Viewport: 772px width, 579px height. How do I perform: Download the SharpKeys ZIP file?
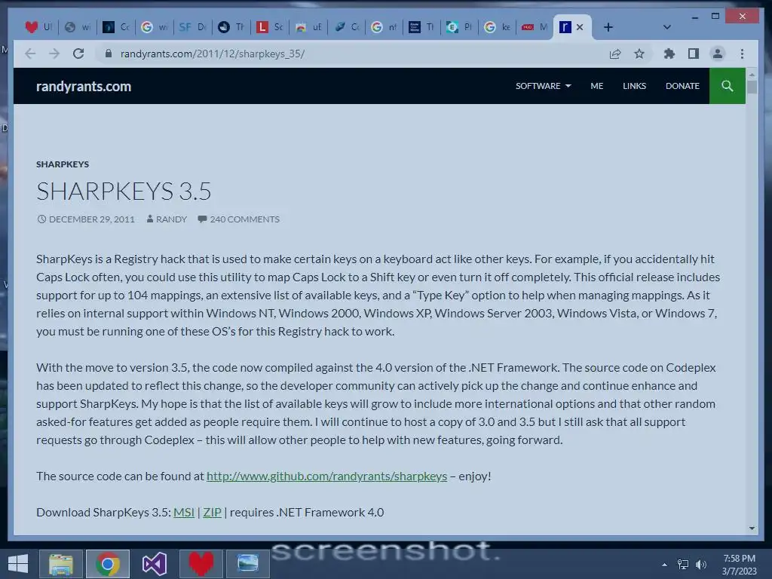point(212,512)
